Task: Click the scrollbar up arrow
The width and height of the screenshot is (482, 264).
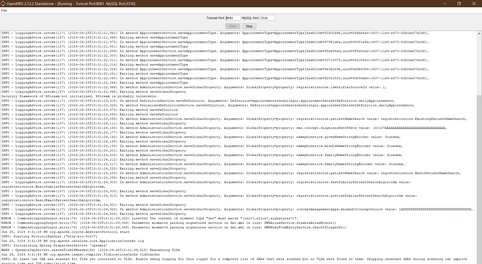Action: point(479,33)
